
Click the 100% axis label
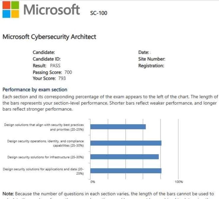pyautogui.click(x=179, y=182)
